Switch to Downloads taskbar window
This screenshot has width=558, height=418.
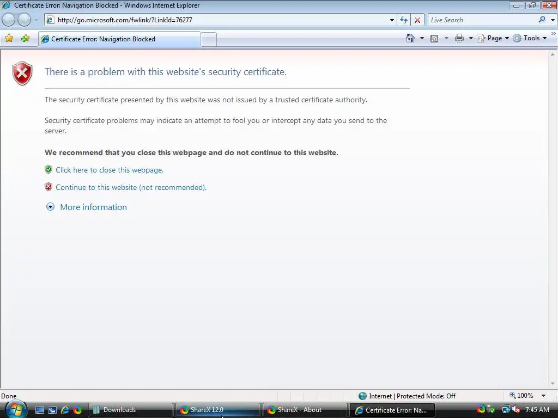click(x=130, y=410)
